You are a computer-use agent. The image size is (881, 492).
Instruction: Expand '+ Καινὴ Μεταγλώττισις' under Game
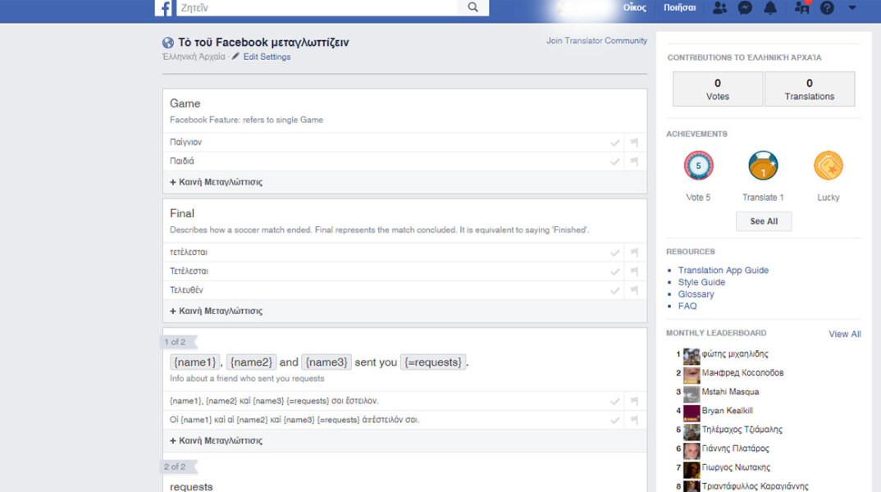click(x=217, y=182)
